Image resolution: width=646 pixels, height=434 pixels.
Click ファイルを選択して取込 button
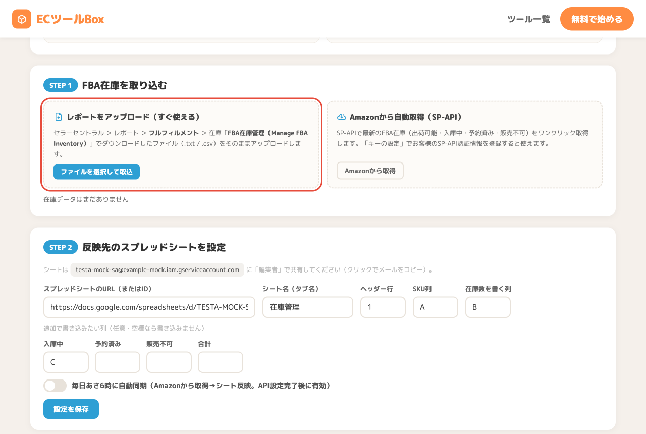pos(96,172)
